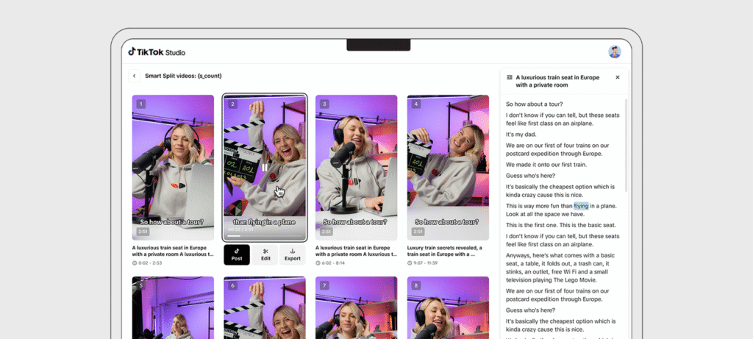The width and height of the screenshot is (753, 339).
Task: Select video thumbnail number 3
Action: (357, 168)
